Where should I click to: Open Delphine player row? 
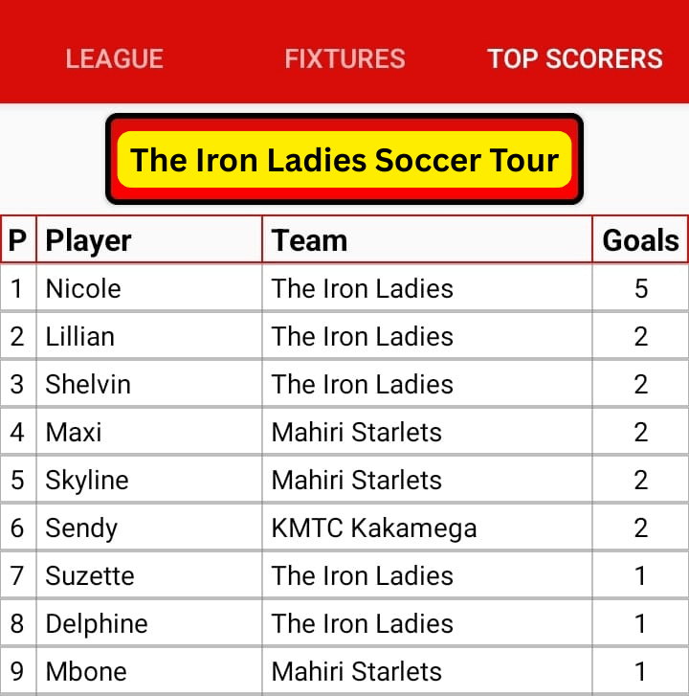click(x=97, y=623)
